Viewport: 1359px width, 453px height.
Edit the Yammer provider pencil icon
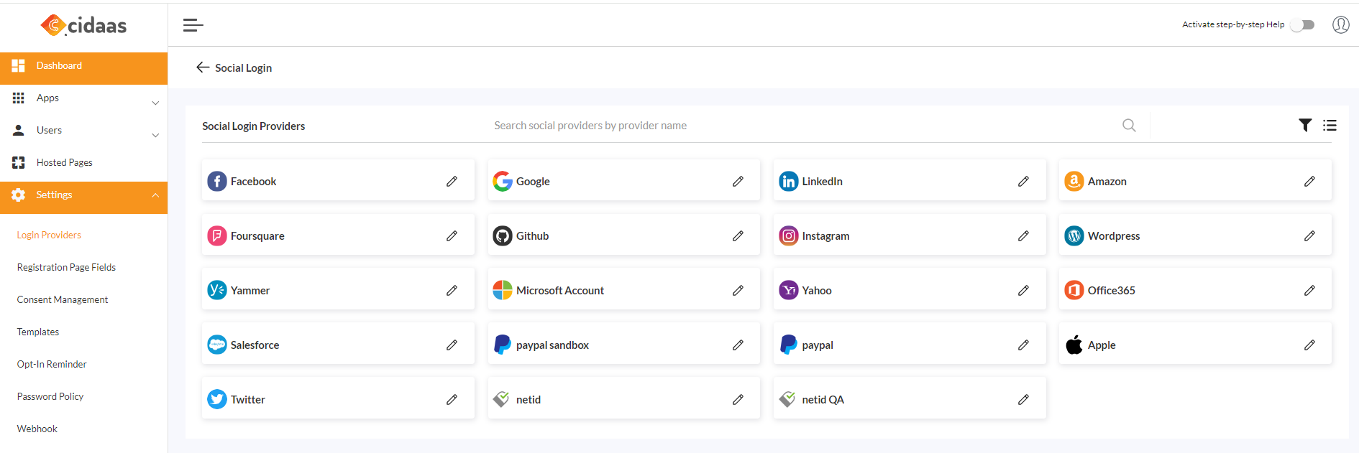pyautogui.click(x=452, y=290)
